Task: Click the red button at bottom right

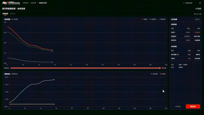Action: (x=193, y=107)
